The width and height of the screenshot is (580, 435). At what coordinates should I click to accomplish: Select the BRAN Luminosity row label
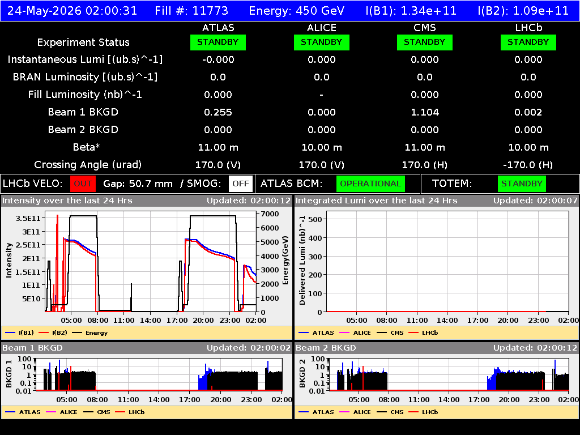click(x=85, y=77)
